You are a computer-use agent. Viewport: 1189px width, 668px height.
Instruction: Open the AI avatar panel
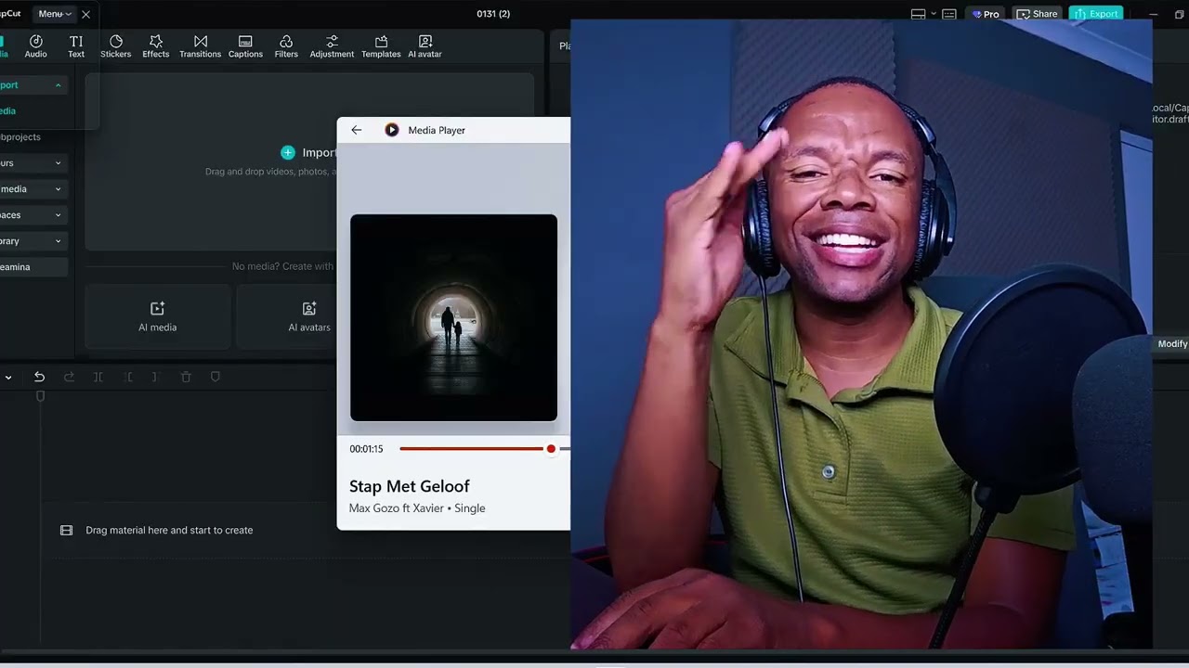pyautogui.click(x=425, y=46)
